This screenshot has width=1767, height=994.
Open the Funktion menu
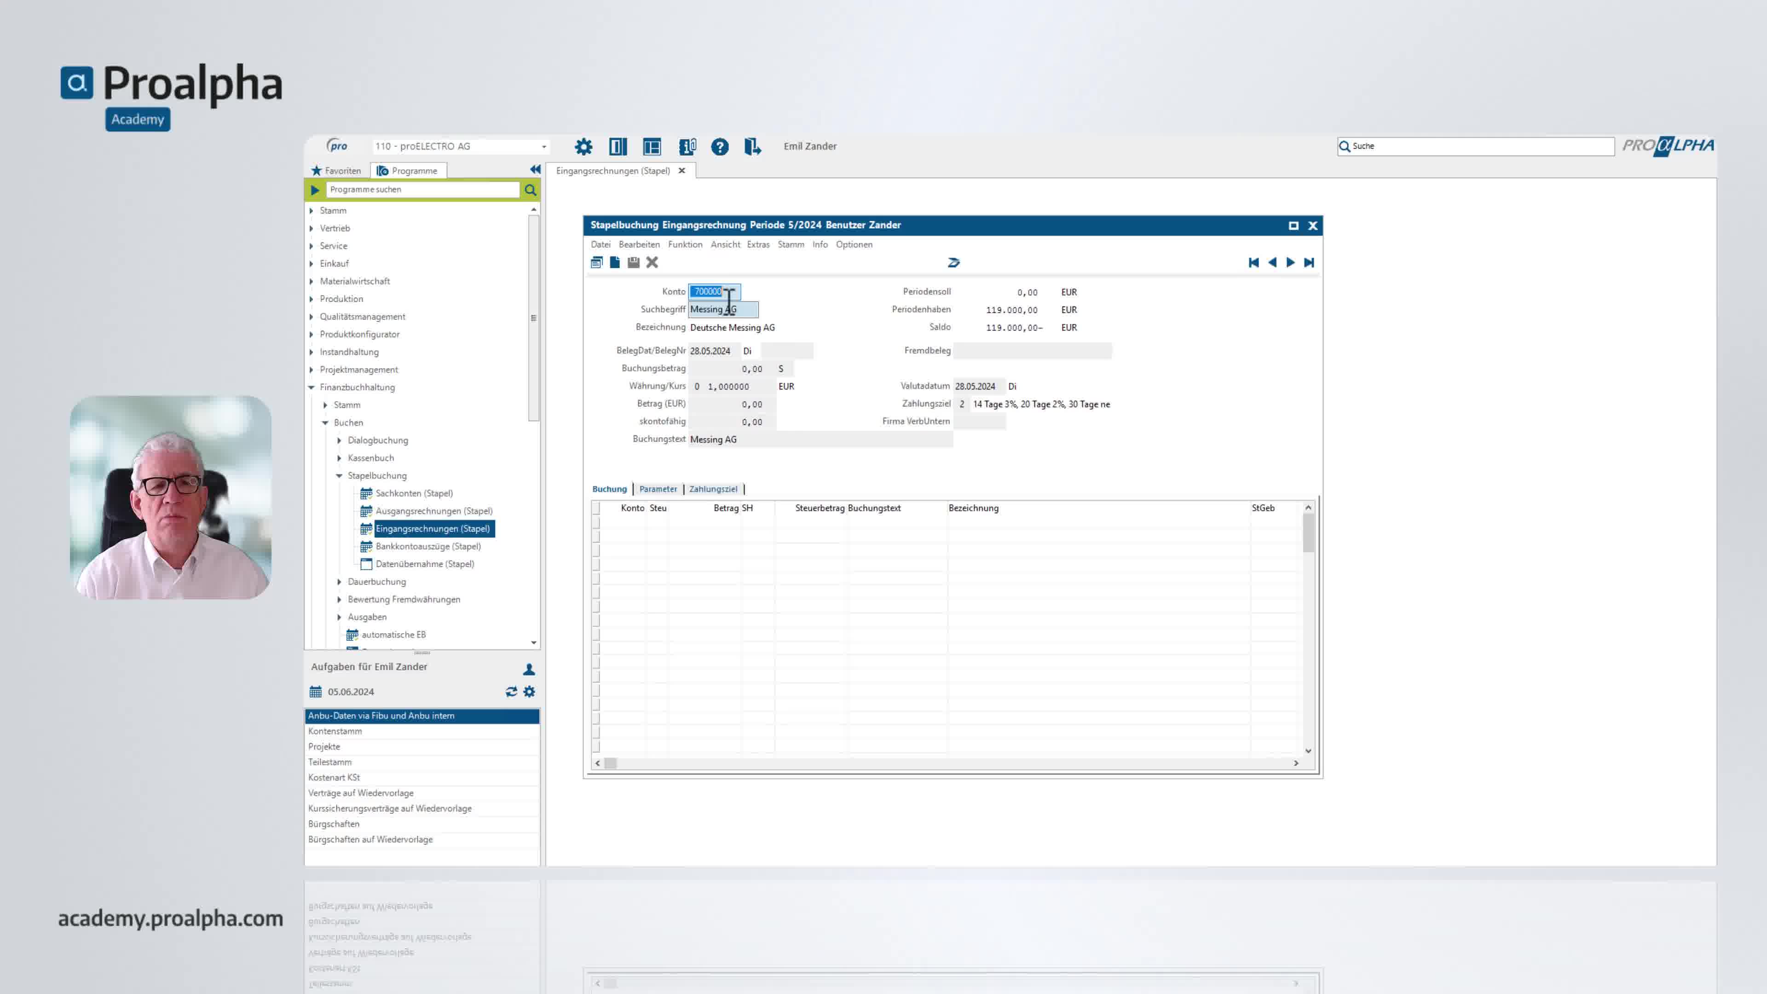tap(685, 244)
